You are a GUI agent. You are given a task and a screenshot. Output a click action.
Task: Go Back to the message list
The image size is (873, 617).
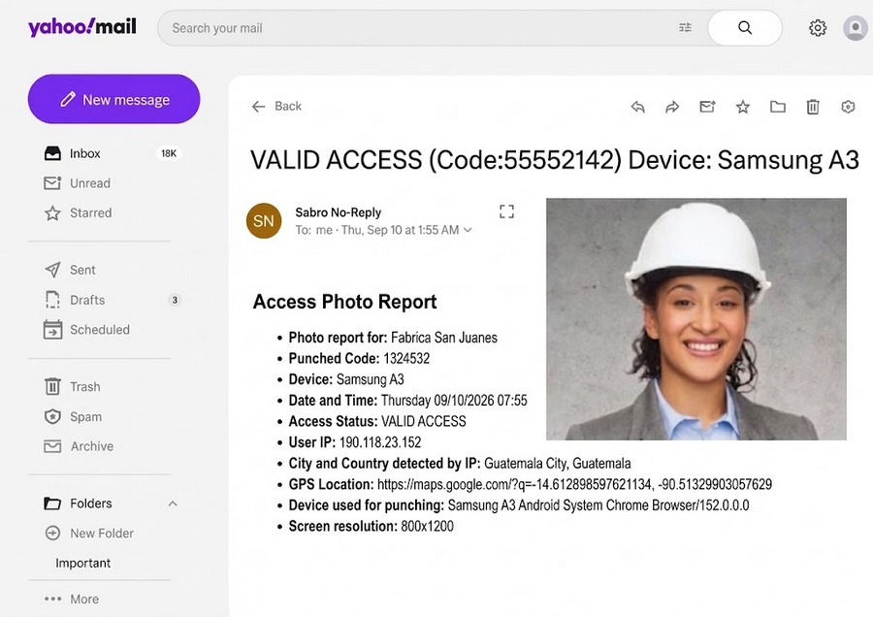[x=288, y=106]
